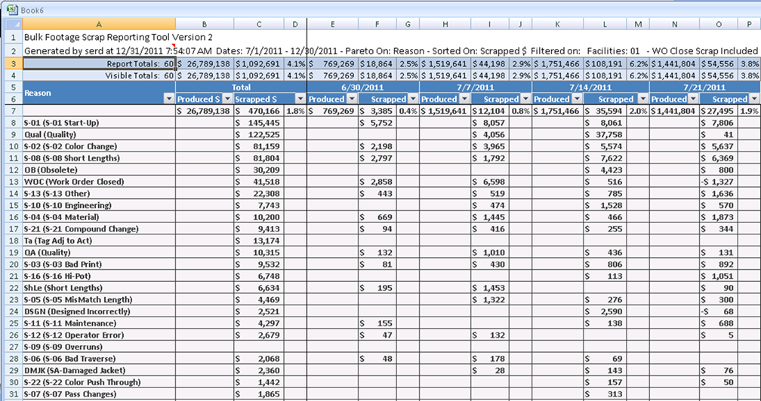This screenshot has width=761, height=401.
Task: Click the 'DSGN (Designed Incorrectly)' cell
Action: click(99, 311)
